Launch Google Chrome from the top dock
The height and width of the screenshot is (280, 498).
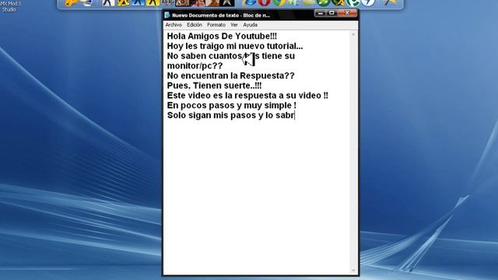pyautogui.click(x=279, y=3)
